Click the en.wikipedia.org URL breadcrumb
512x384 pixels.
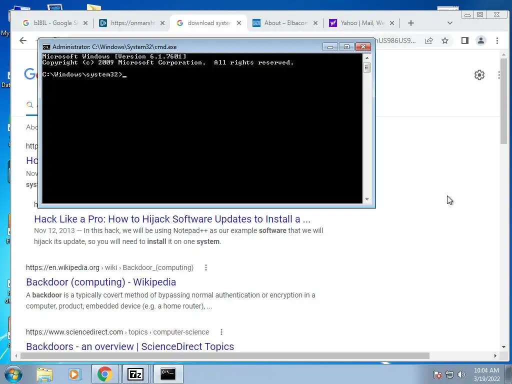[x=109, y=267]
